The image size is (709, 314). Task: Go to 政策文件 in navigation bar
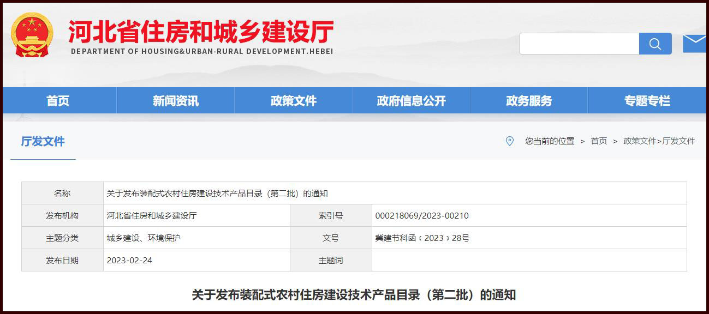(x=294, y=101)
